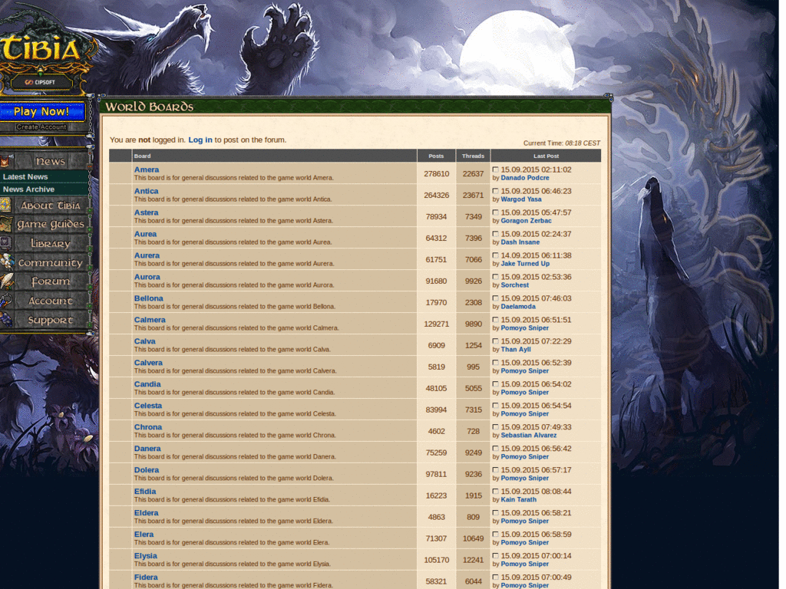Screen dimensions: 786x589
Task: View profile of Sebastian Alvarez
Action: 528,436
